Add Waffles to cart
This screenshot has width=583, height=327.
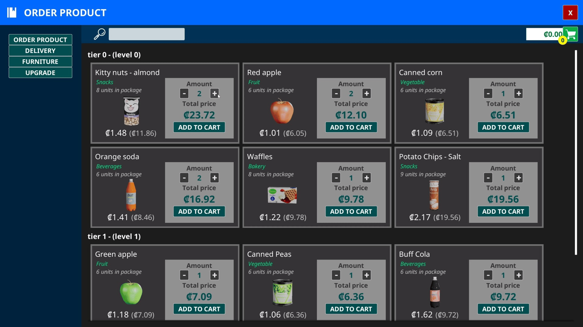click(351, 212)
